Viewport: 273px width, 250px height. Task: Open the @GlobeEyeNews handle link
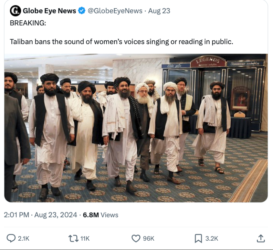[115, 11]
